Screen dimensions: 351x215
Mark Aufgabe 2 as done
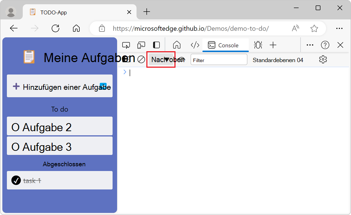pyautogui.click(x=15, y=126)
